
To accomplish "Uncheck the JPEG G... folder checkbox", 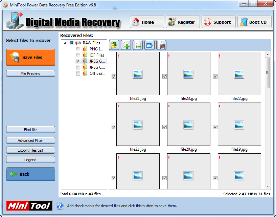I will [78, 61].
